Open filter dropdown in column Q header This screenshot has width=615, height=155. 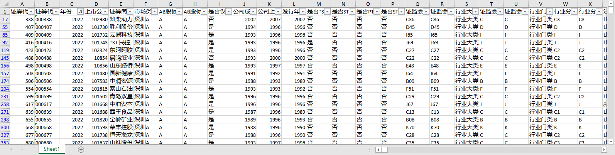(426, 12)
